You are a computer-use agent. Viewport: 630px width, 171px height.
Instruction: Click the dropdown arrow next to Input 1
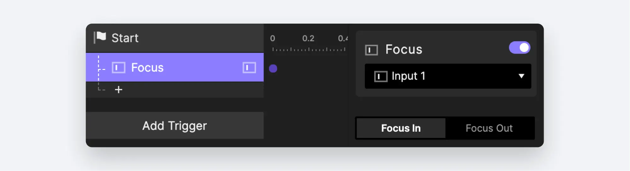[521, 76]
